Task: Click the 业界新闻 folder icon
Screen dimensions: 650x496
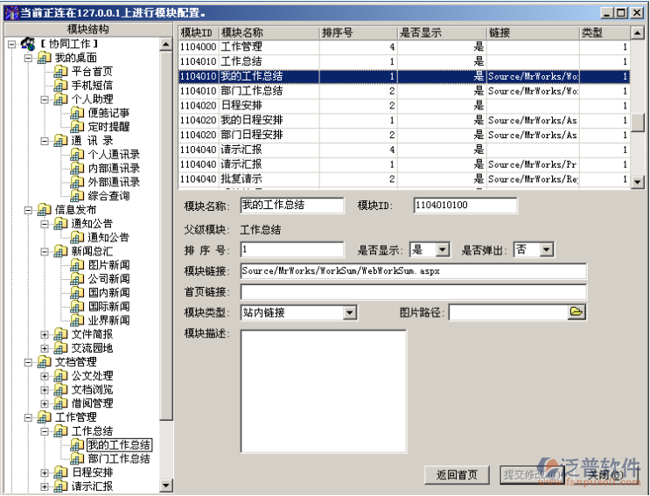Action: tap(77, 320)
